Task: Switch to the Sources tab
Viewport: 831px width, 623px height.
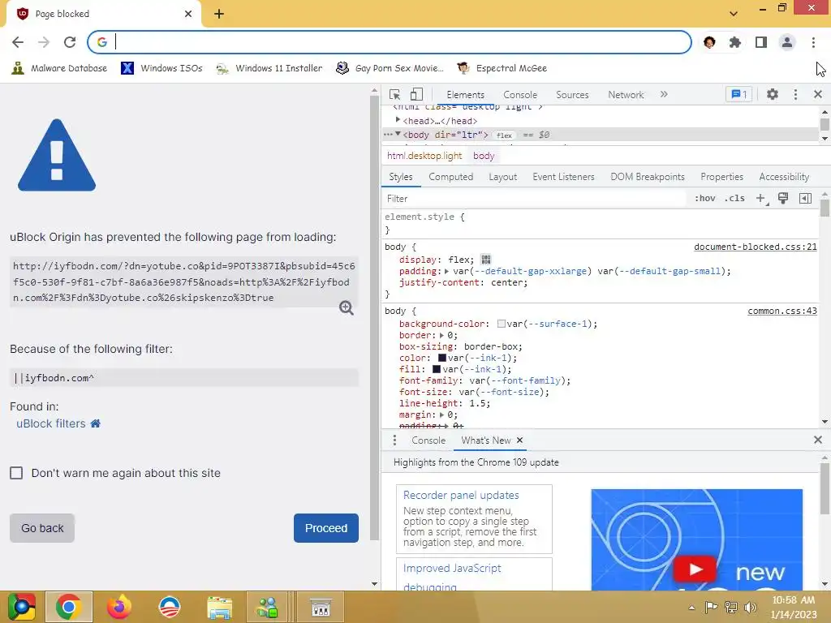Action: pyautogui.click(x=572, y=95)
